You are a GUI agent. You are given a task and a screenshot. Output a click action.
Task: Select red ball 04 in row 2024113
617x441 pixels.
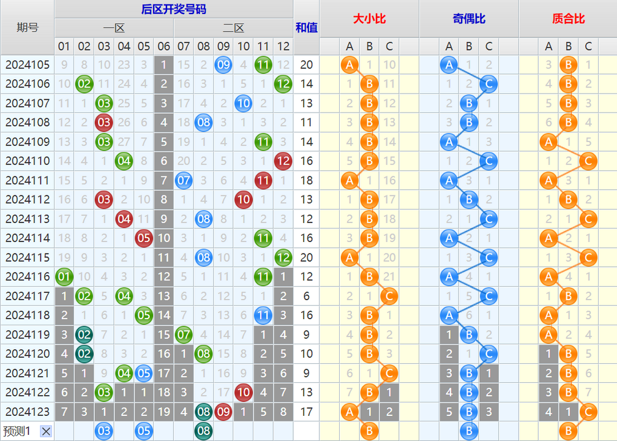point(124,219)
